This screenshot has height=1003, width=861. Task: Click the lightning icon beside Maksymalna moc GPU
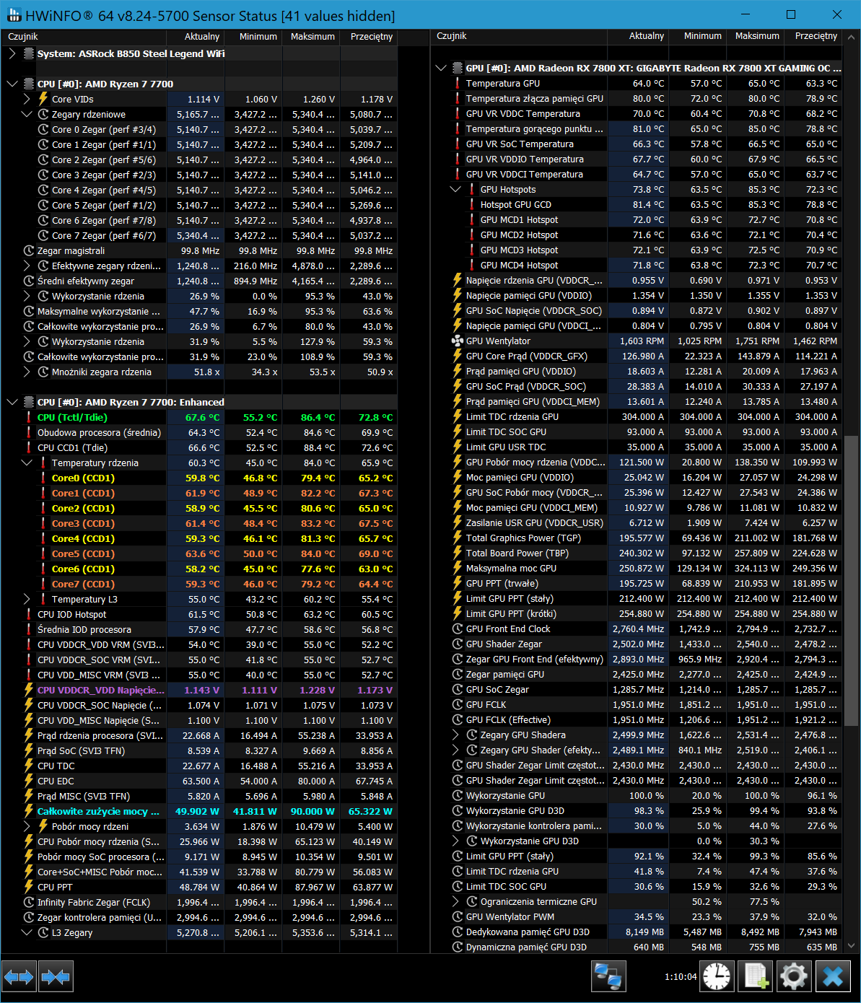point(457,568)
